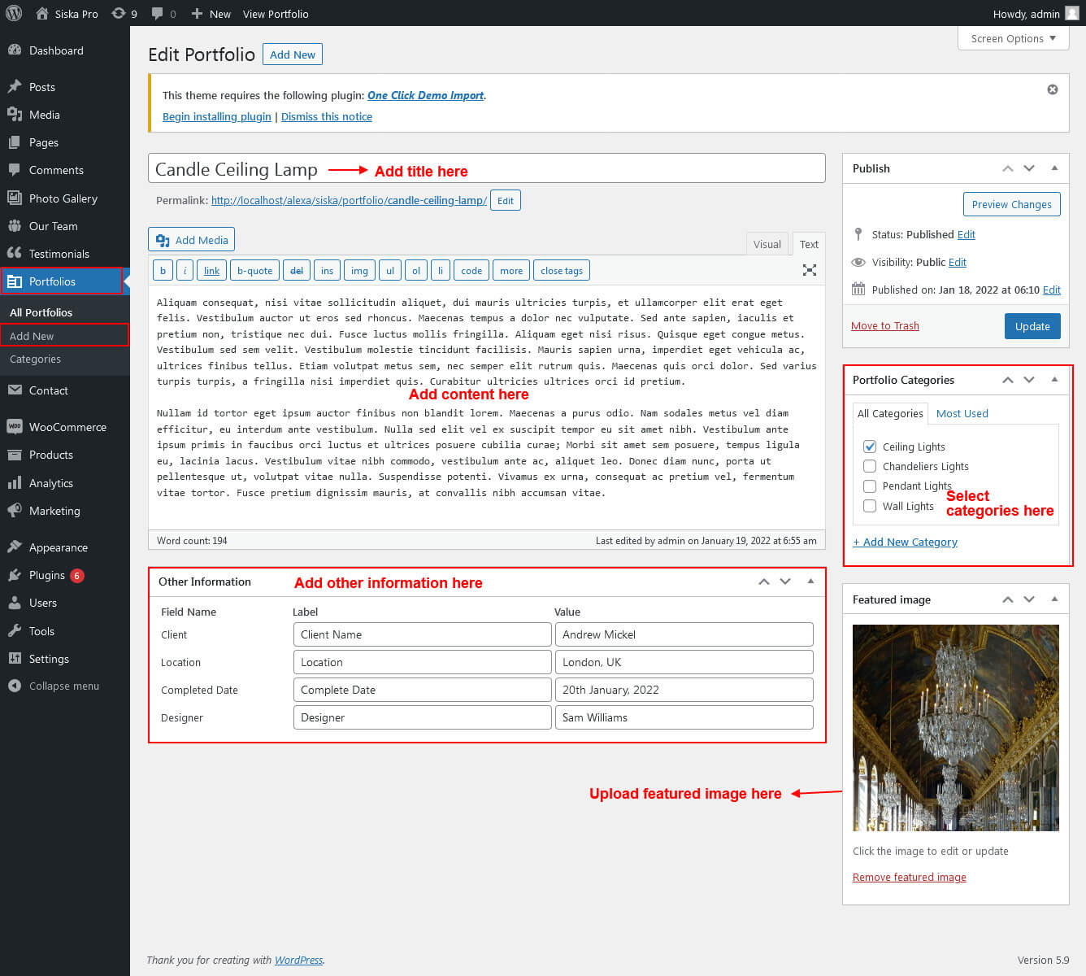Open WooCommerce sidebar icon
This screenshot has height=976, width=1086.
[15, 426]
